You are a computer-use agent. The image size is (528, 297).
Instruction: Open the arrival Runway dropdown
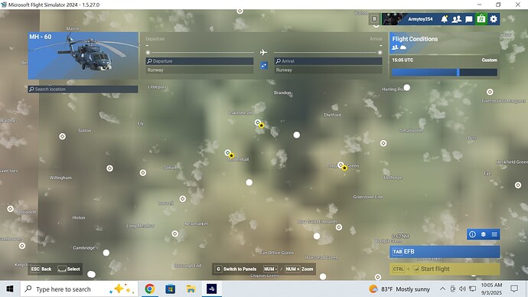[328, 70]
